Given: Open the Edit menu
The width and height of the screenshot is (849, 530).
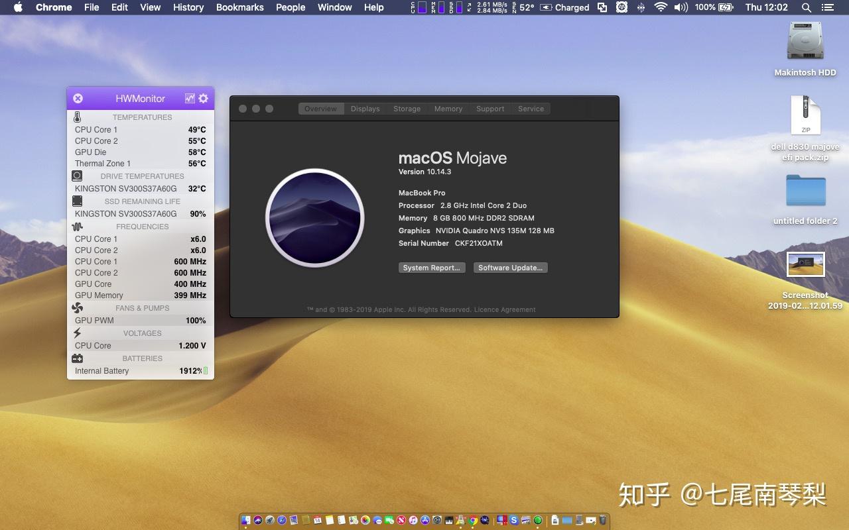Looking at the screenshot, I should point(119,7).
